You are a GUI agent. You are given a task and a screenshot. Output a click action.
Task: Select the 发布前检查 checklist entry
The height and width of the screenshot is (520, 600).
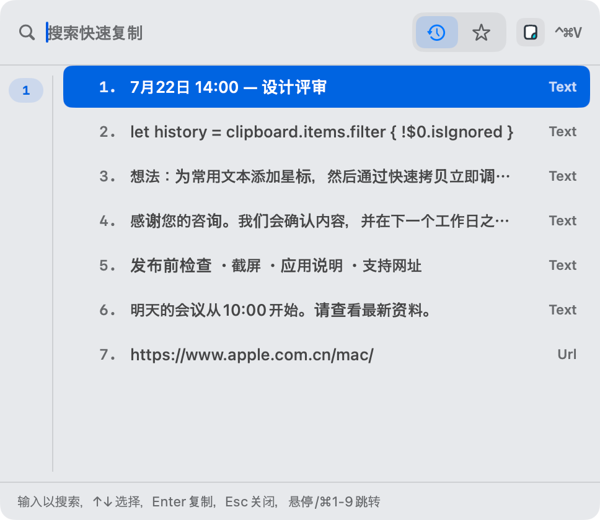pos(327,266)
